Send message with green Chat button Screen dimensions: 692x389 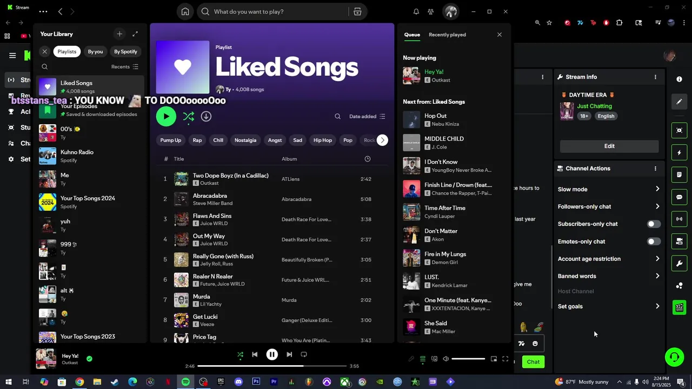click(x=533, y=362)
